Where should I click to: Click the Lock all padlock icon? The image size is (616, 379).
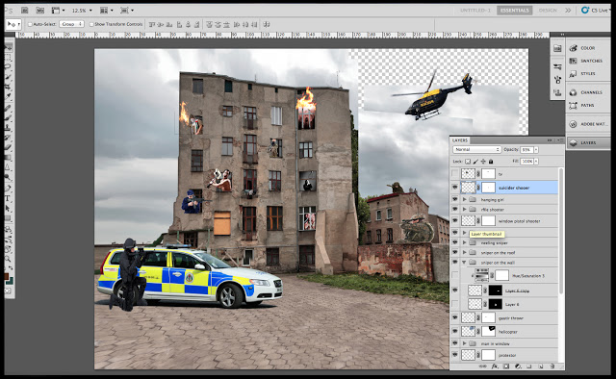point(491,162)
